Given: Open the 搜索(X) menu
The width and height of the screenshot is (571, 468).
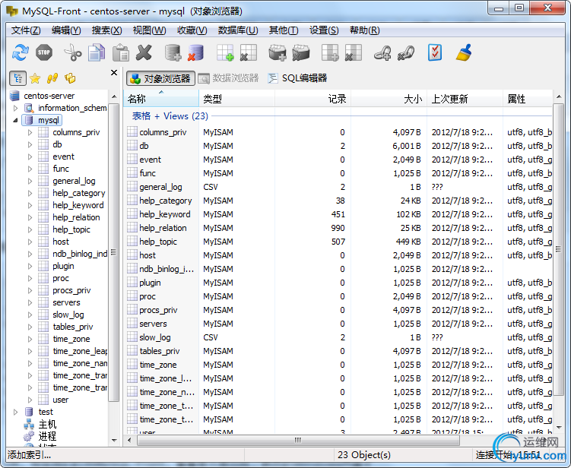Looking at the screenshot, I should (x=106, y=30).
